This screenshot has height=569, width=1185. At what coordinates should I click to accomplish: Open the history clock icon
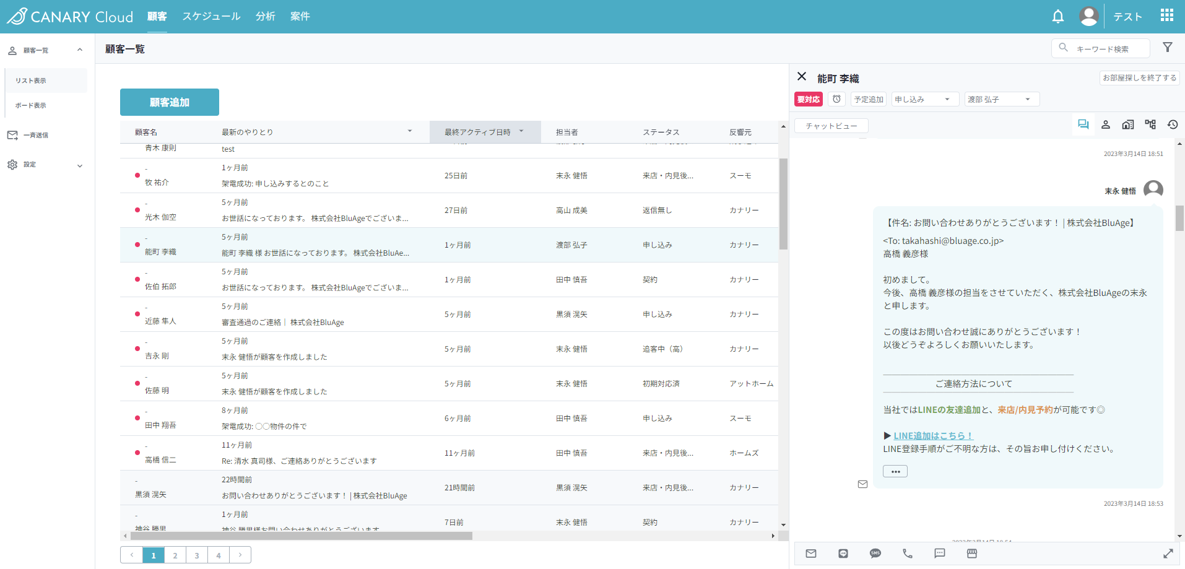(x=1173, y=124)
